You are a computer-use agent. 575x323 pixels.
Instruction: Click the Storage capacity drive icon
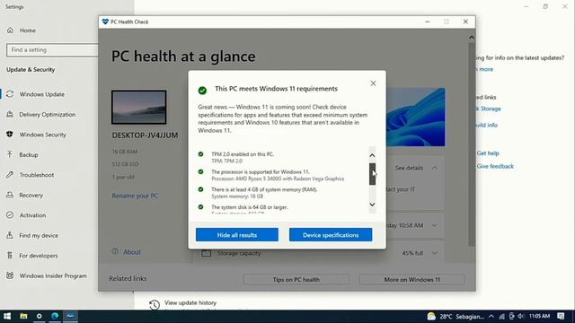click(206, 253)
